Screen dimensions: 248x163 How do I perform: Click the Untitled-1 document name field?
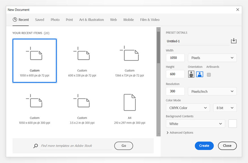pyautogui.click(x=198, y=41)
